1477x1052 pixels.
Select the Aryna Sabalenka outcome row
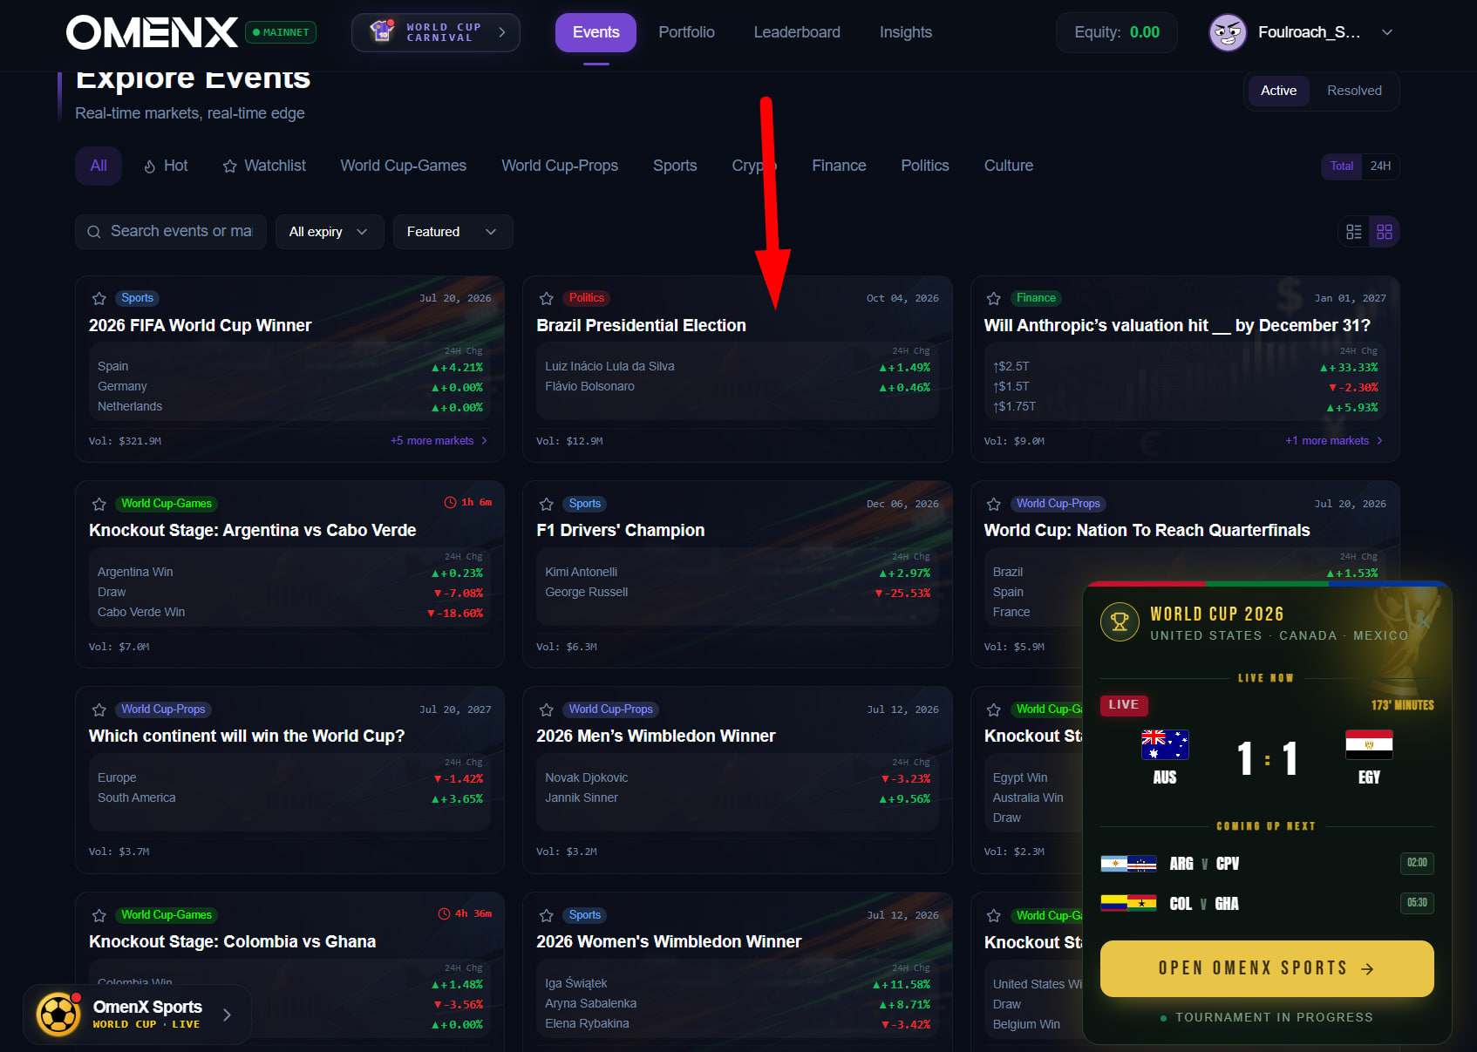737,1004
